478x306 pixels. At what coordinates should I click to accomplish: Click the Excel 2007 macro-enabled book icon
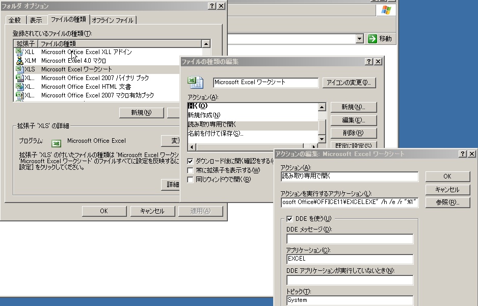coord(19,95)
